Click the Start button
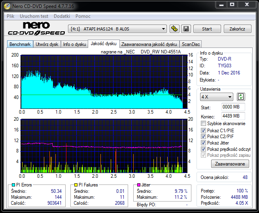Image resolution: width=259 pixels, height=213 pixels. click(x=207, y=29)
